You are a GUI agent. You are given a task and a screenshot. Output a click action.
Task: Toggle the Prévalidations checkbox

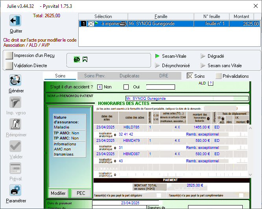[x=218, y=76]
